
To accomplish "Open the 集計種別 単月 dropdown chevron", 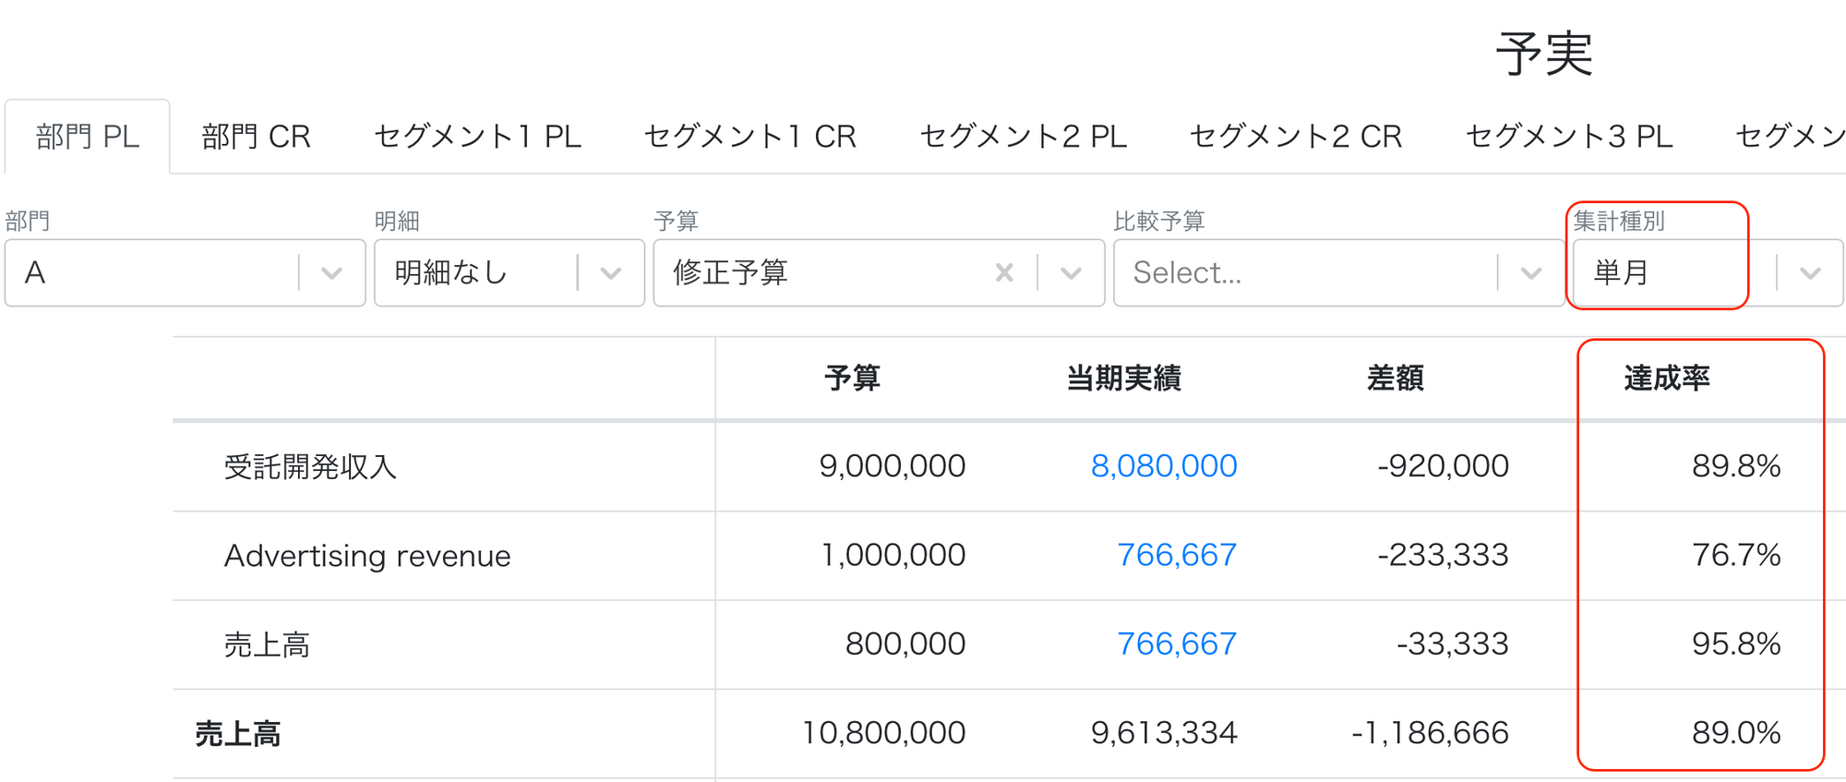I will (x=1811, y=273).
